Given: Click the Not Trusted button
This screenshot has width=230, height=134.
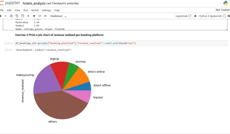Looking at the screenshot, I should 222,10.
